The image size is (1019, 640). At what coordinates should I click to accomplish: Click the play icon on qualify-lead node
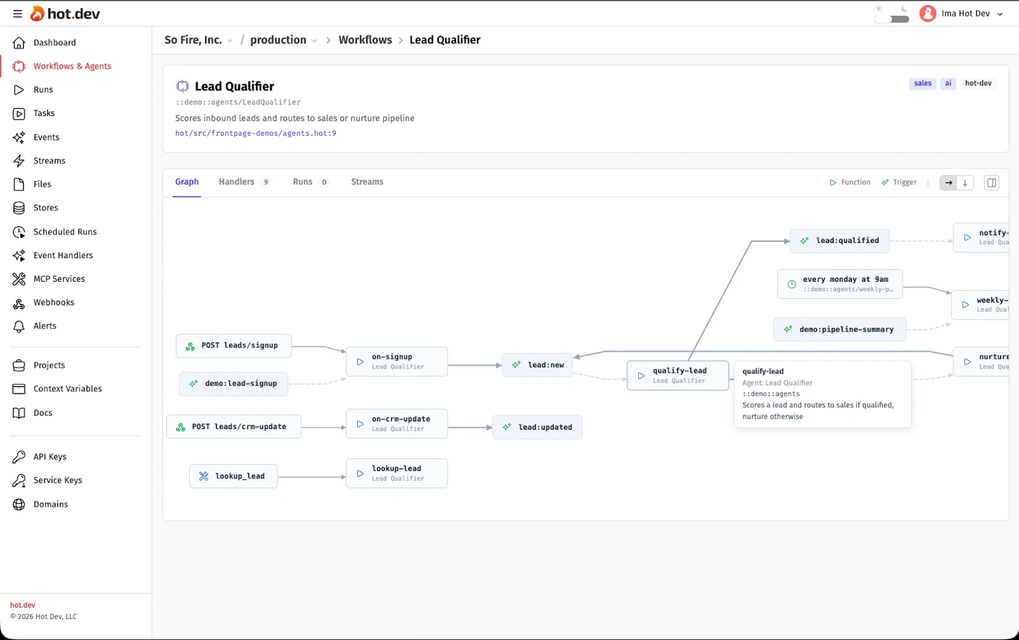point(641,375)
